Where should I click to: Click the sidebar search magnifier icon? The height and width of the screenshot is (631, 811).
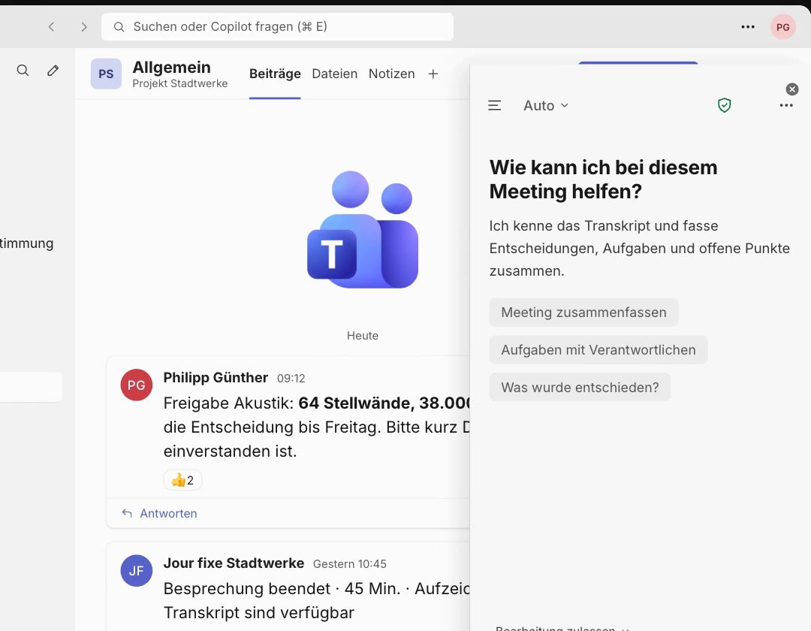pyautogui.click(x=23, y=71)
